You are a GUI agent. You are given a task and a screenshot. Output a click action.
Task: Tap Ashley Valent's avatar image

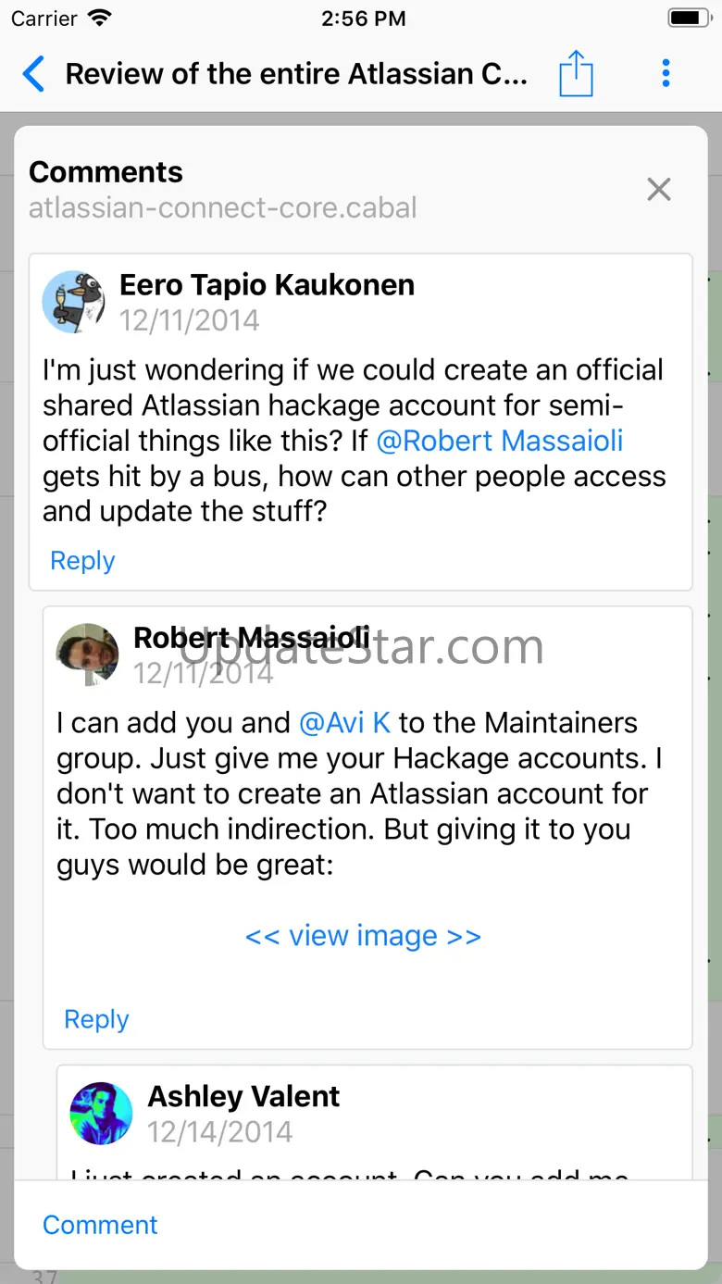tap(102, 1114)
